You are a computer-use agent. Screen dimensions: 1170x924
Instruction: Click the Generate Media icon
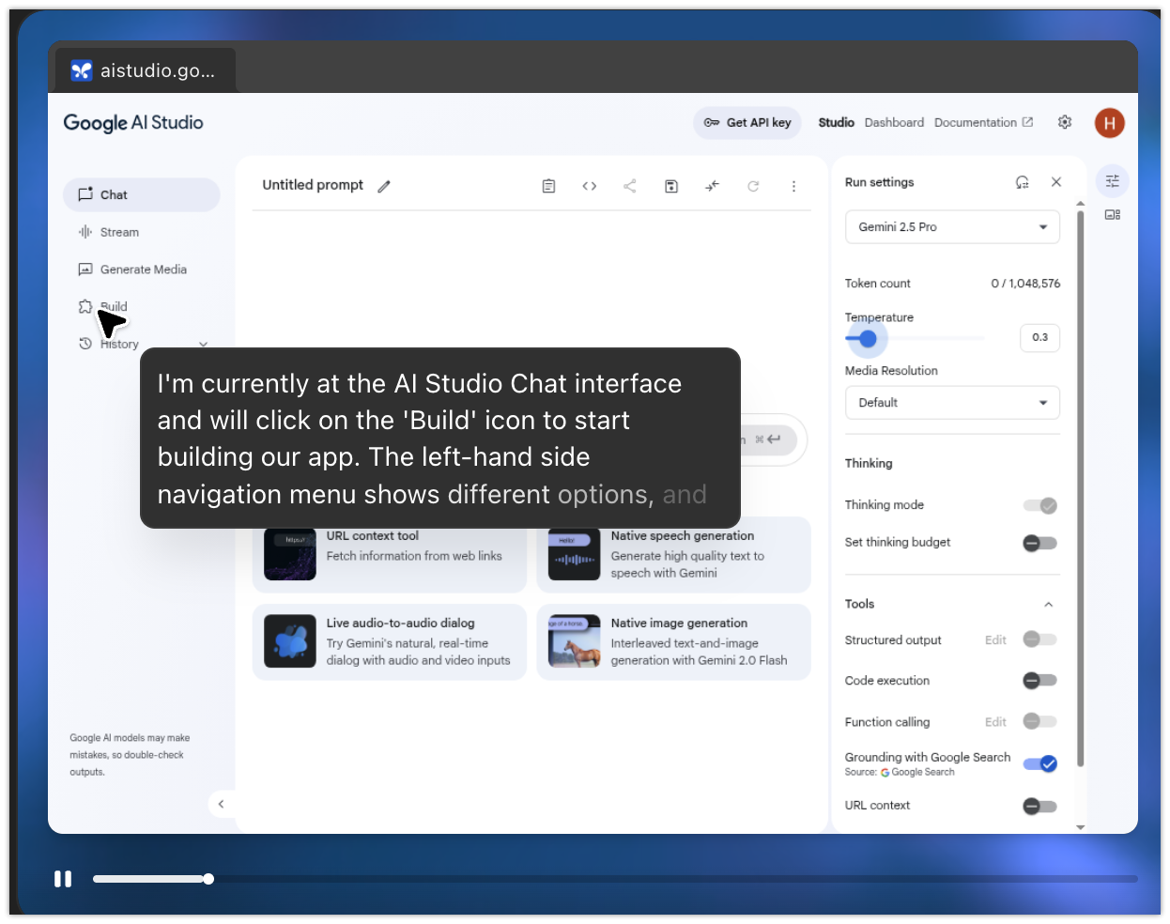pos(85,269)
